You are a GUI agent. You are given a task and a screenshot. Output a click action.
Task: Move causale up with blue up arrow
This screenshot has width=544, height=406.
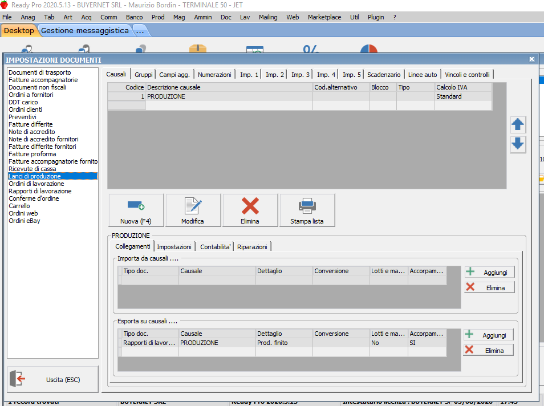(518, 124)
